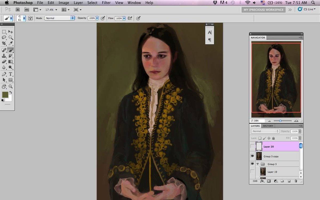This screenshot has height=200, width=320.
Task: Open the brush Mode dropdown
Action: point(59,18)
